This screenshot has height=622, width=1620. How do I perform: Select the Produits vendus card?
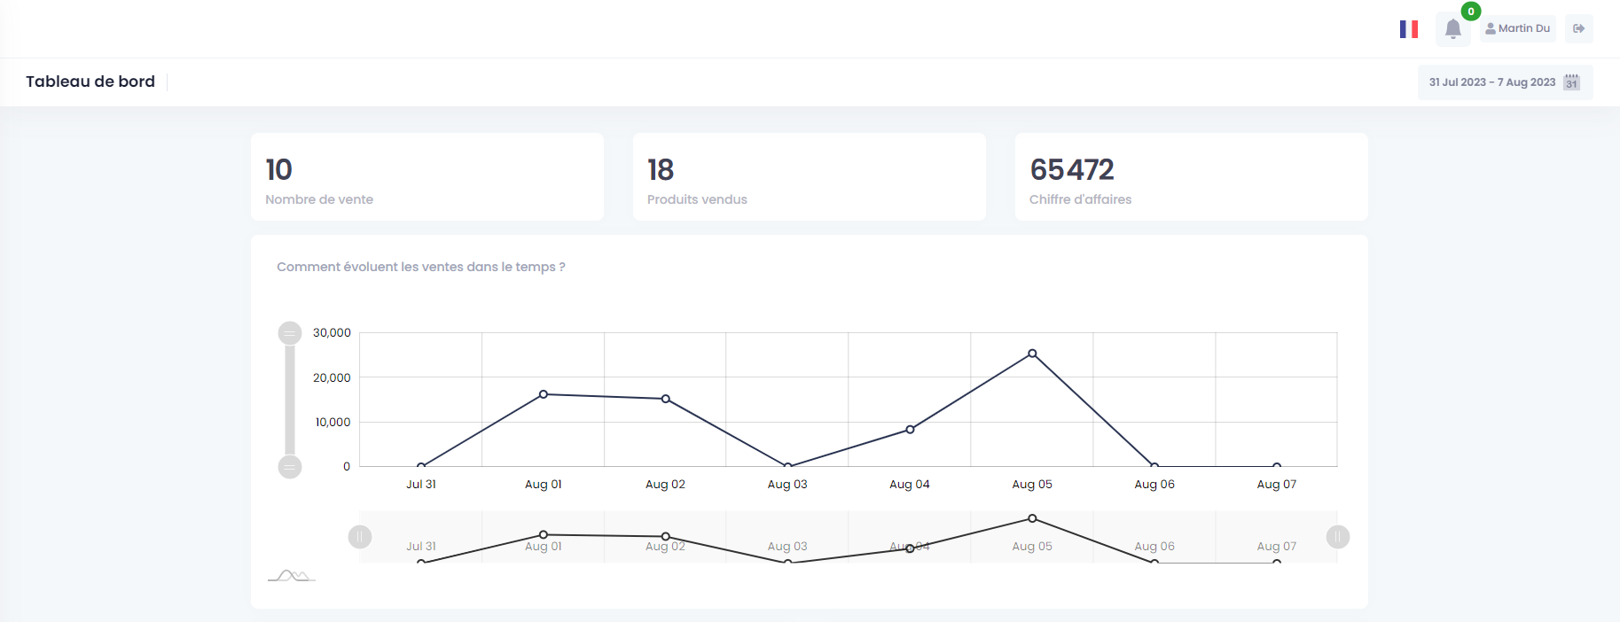(x=809, y=177)
